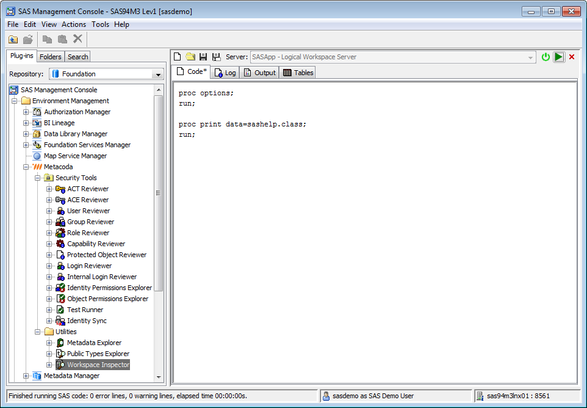Save code with the floppy disk icon

point(203,57)
